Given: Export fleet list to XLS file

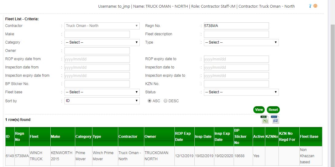Looking at the screenshot, I should coord(264,120).
